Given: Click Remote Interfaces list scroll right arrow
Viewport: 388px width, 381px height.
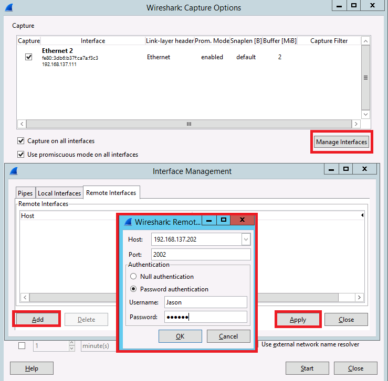Looking at the screenshot, I should coord(359,297).
